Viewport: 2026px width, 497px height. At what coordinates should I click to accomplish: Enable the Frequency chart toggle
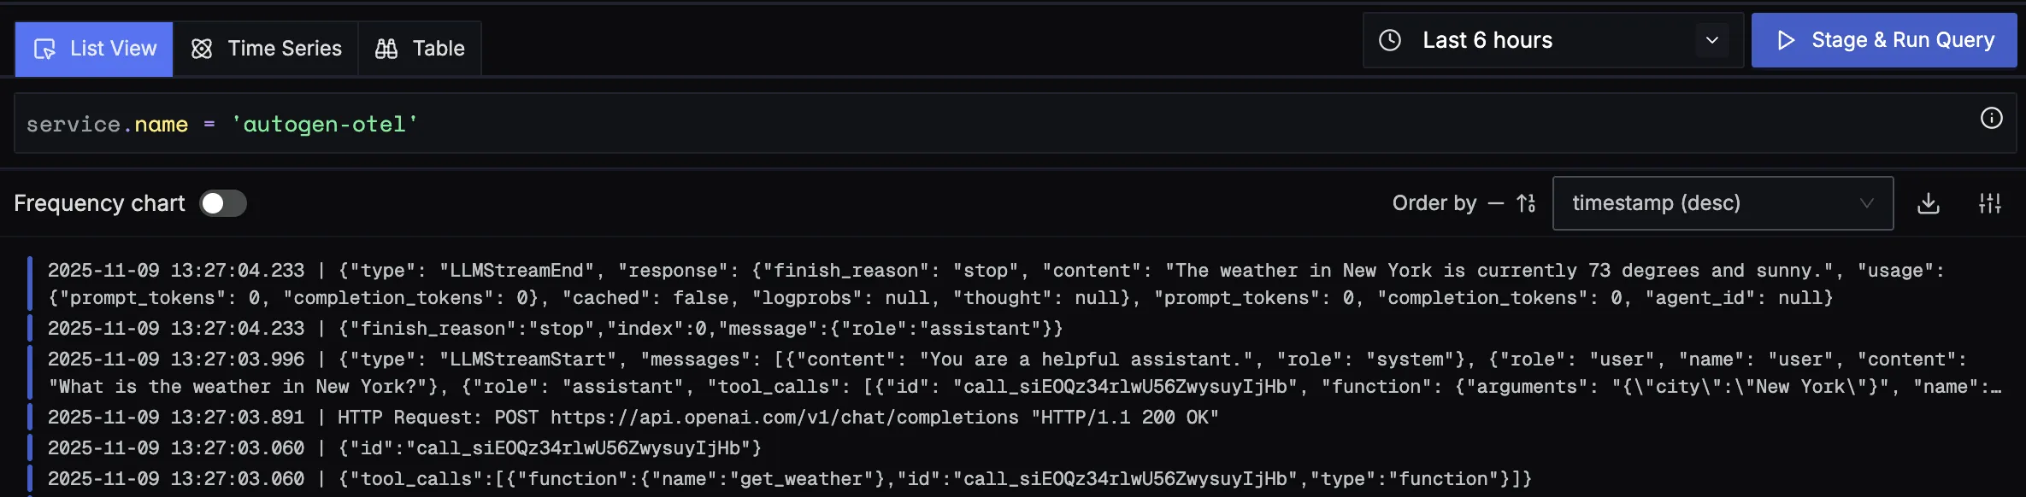pos(223,203)
